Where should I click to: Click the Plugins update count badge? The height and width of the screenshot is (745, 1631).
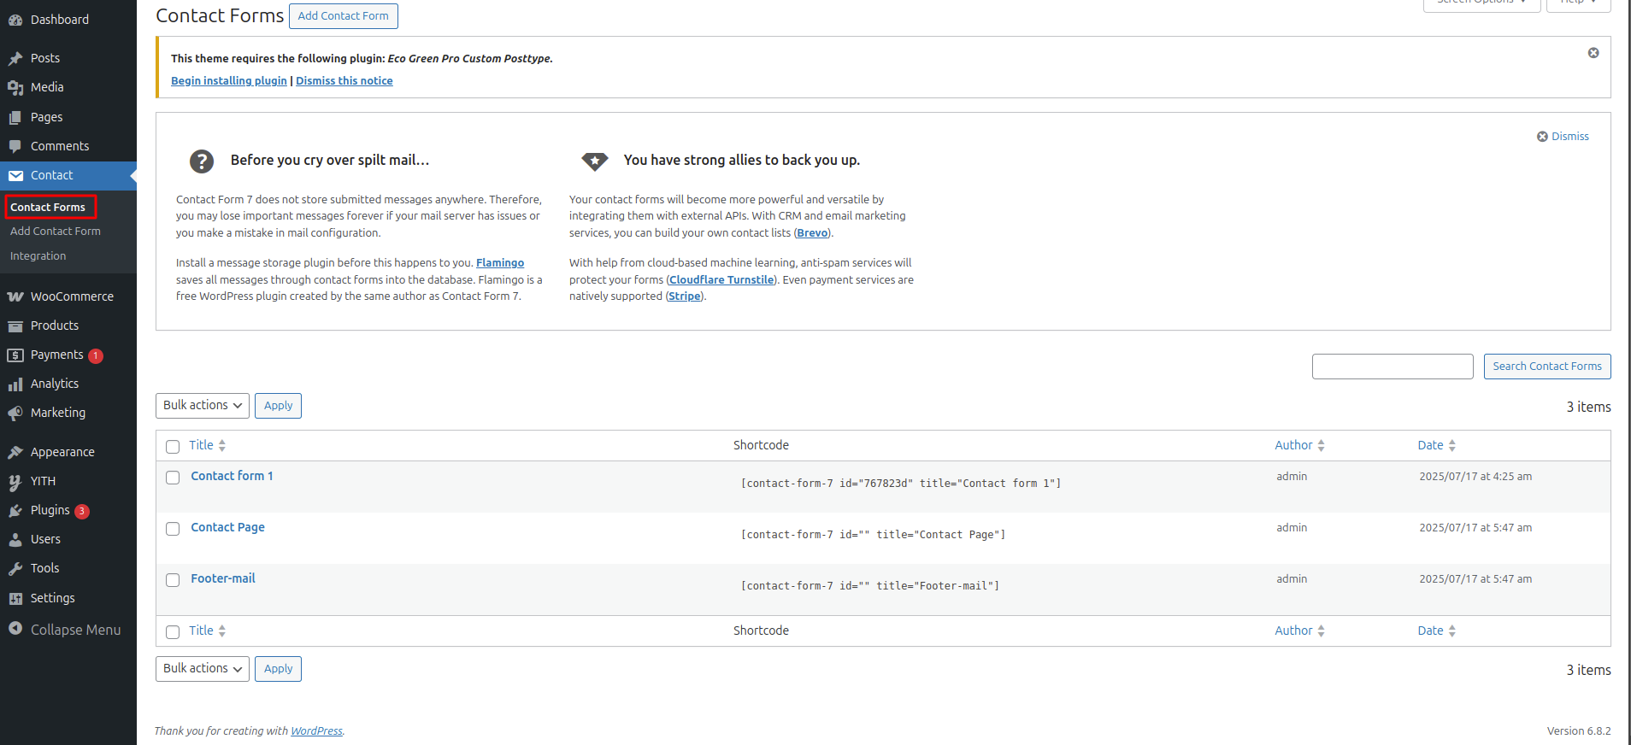pyautogui.click(x=82, y=511)
